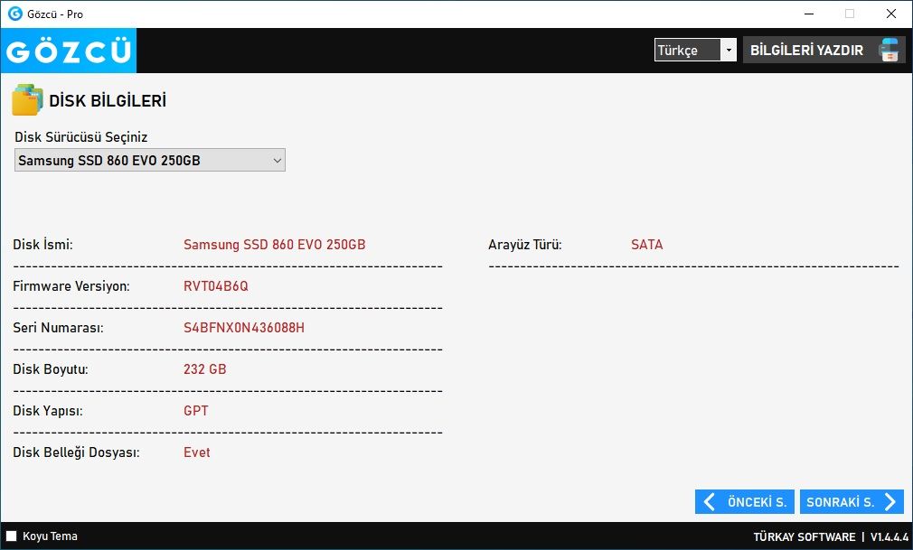Click the Arayüz Türü label
This screenshot has width=913, height=550.
click(524, 245)
